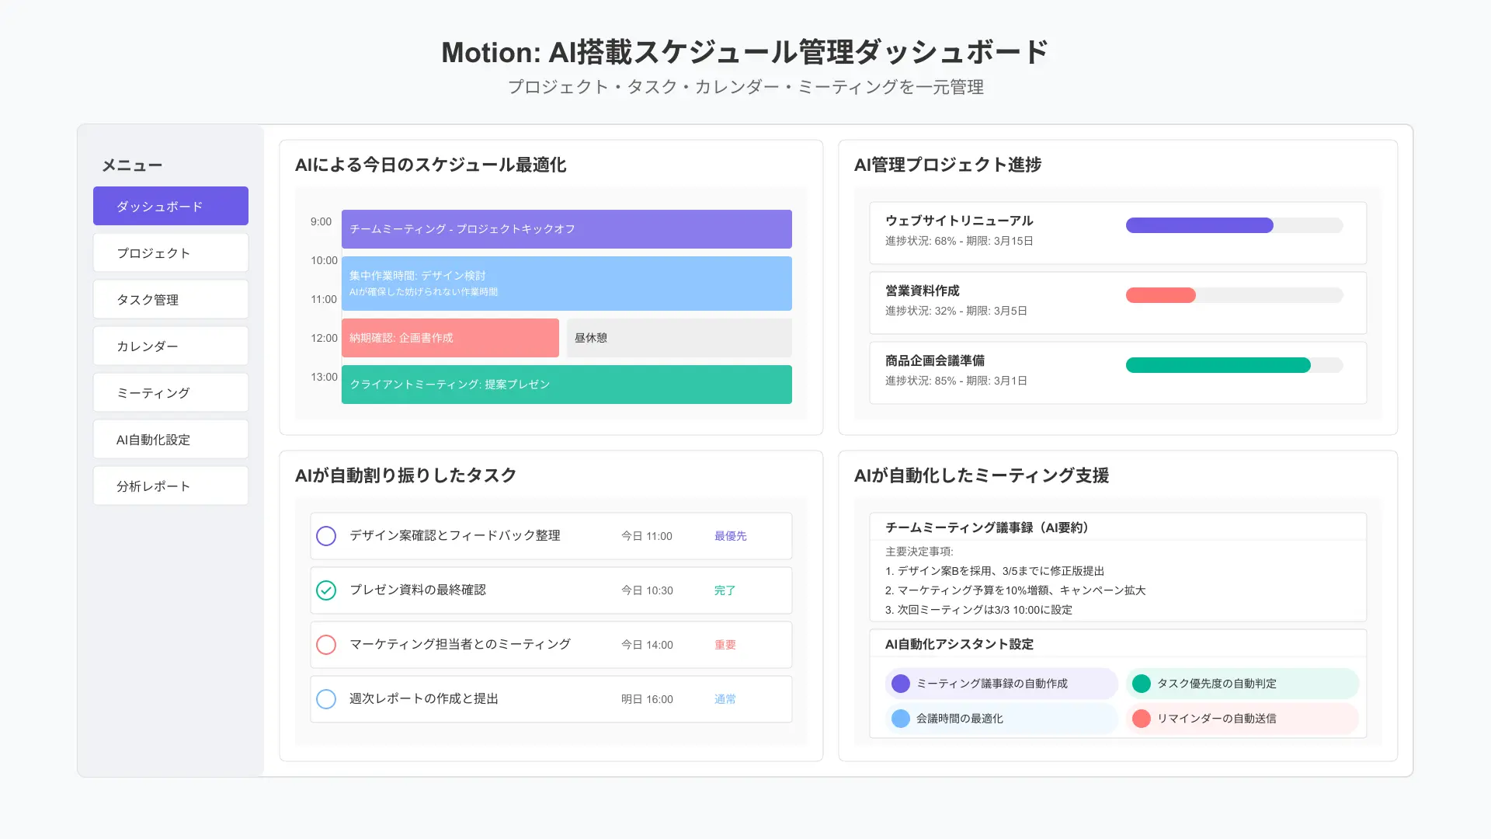Toggle the リマインダーの自動送信 red dot

[1142, 719]
